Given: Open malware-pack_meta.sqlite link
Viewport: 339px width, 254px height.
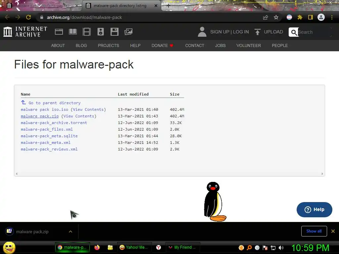Looking at the screenshot, I should point(49,136).
